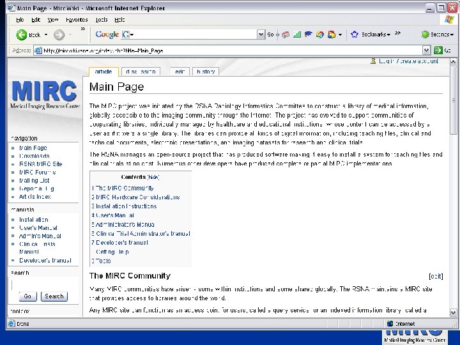Click the sidebar Search button

(54, 296)
